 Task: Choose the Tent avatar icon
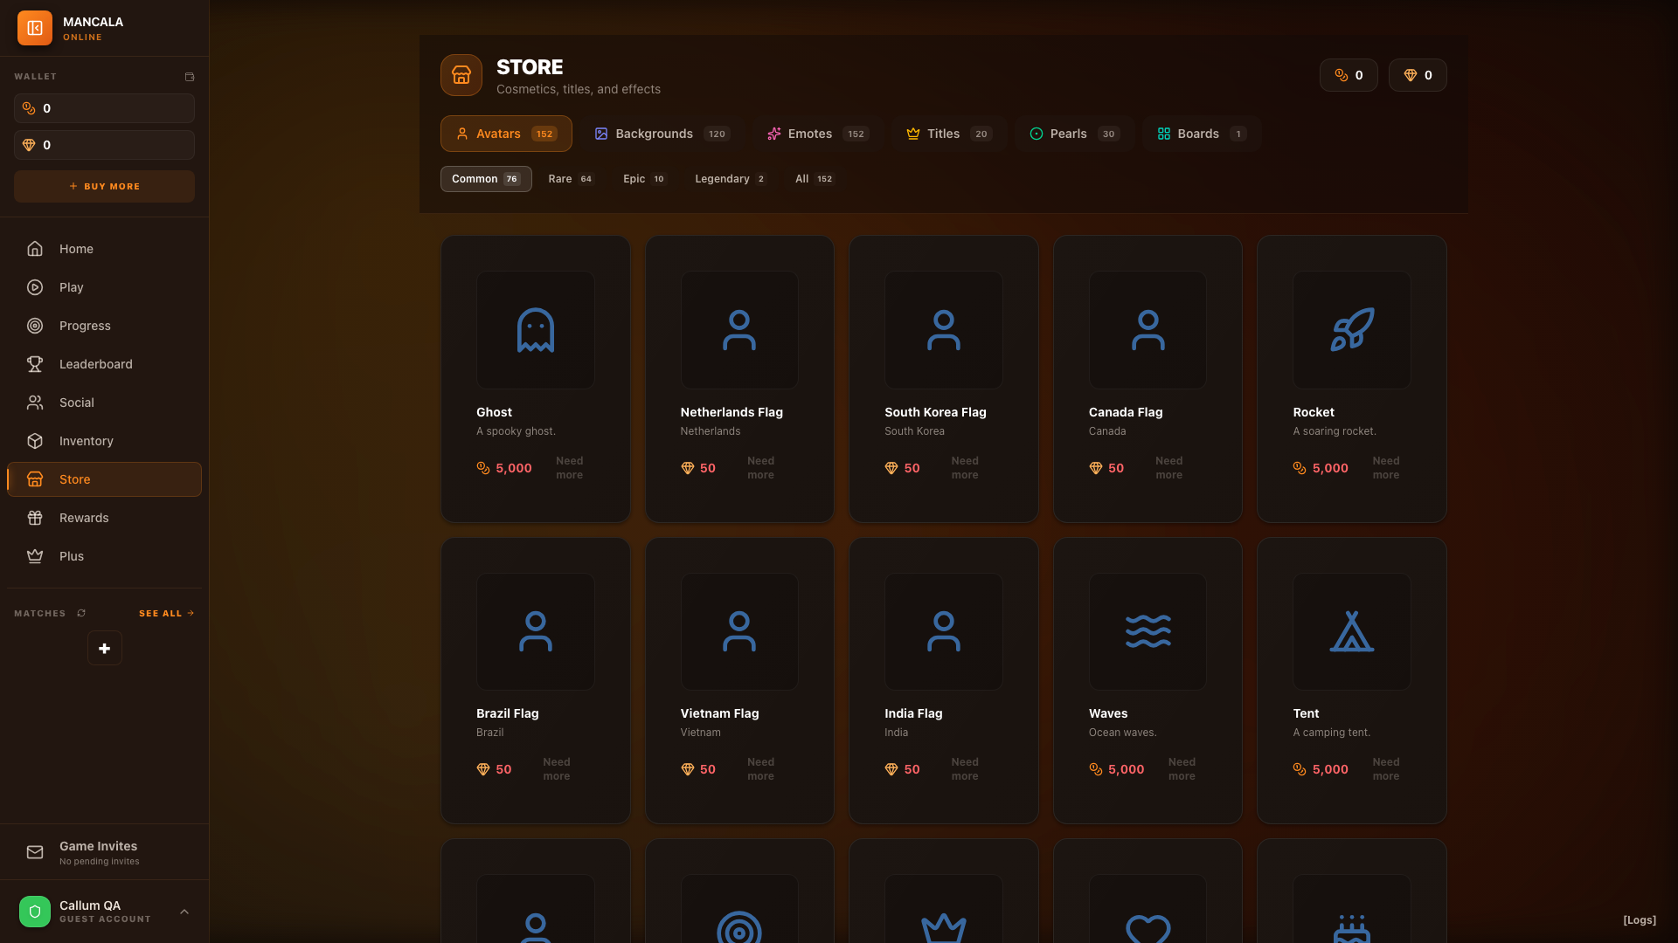[1351, 631]
